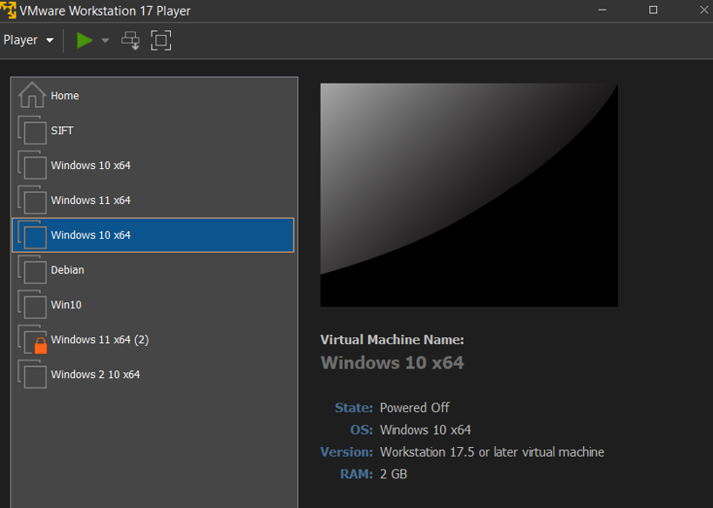713x508 pixels.
Task: Click the large Windows 10 x64 machine name heading
Action: click(x=392, y=362)
